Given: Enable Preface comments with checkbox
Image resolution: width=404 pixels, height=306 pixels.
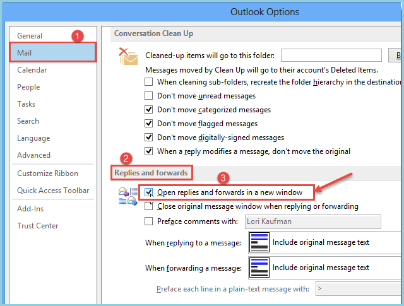Looking at the screenshot, I should (149, 221).
